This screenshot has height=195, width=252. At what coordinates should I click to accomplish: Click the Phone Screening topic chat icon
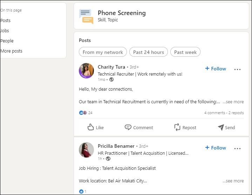86,16
